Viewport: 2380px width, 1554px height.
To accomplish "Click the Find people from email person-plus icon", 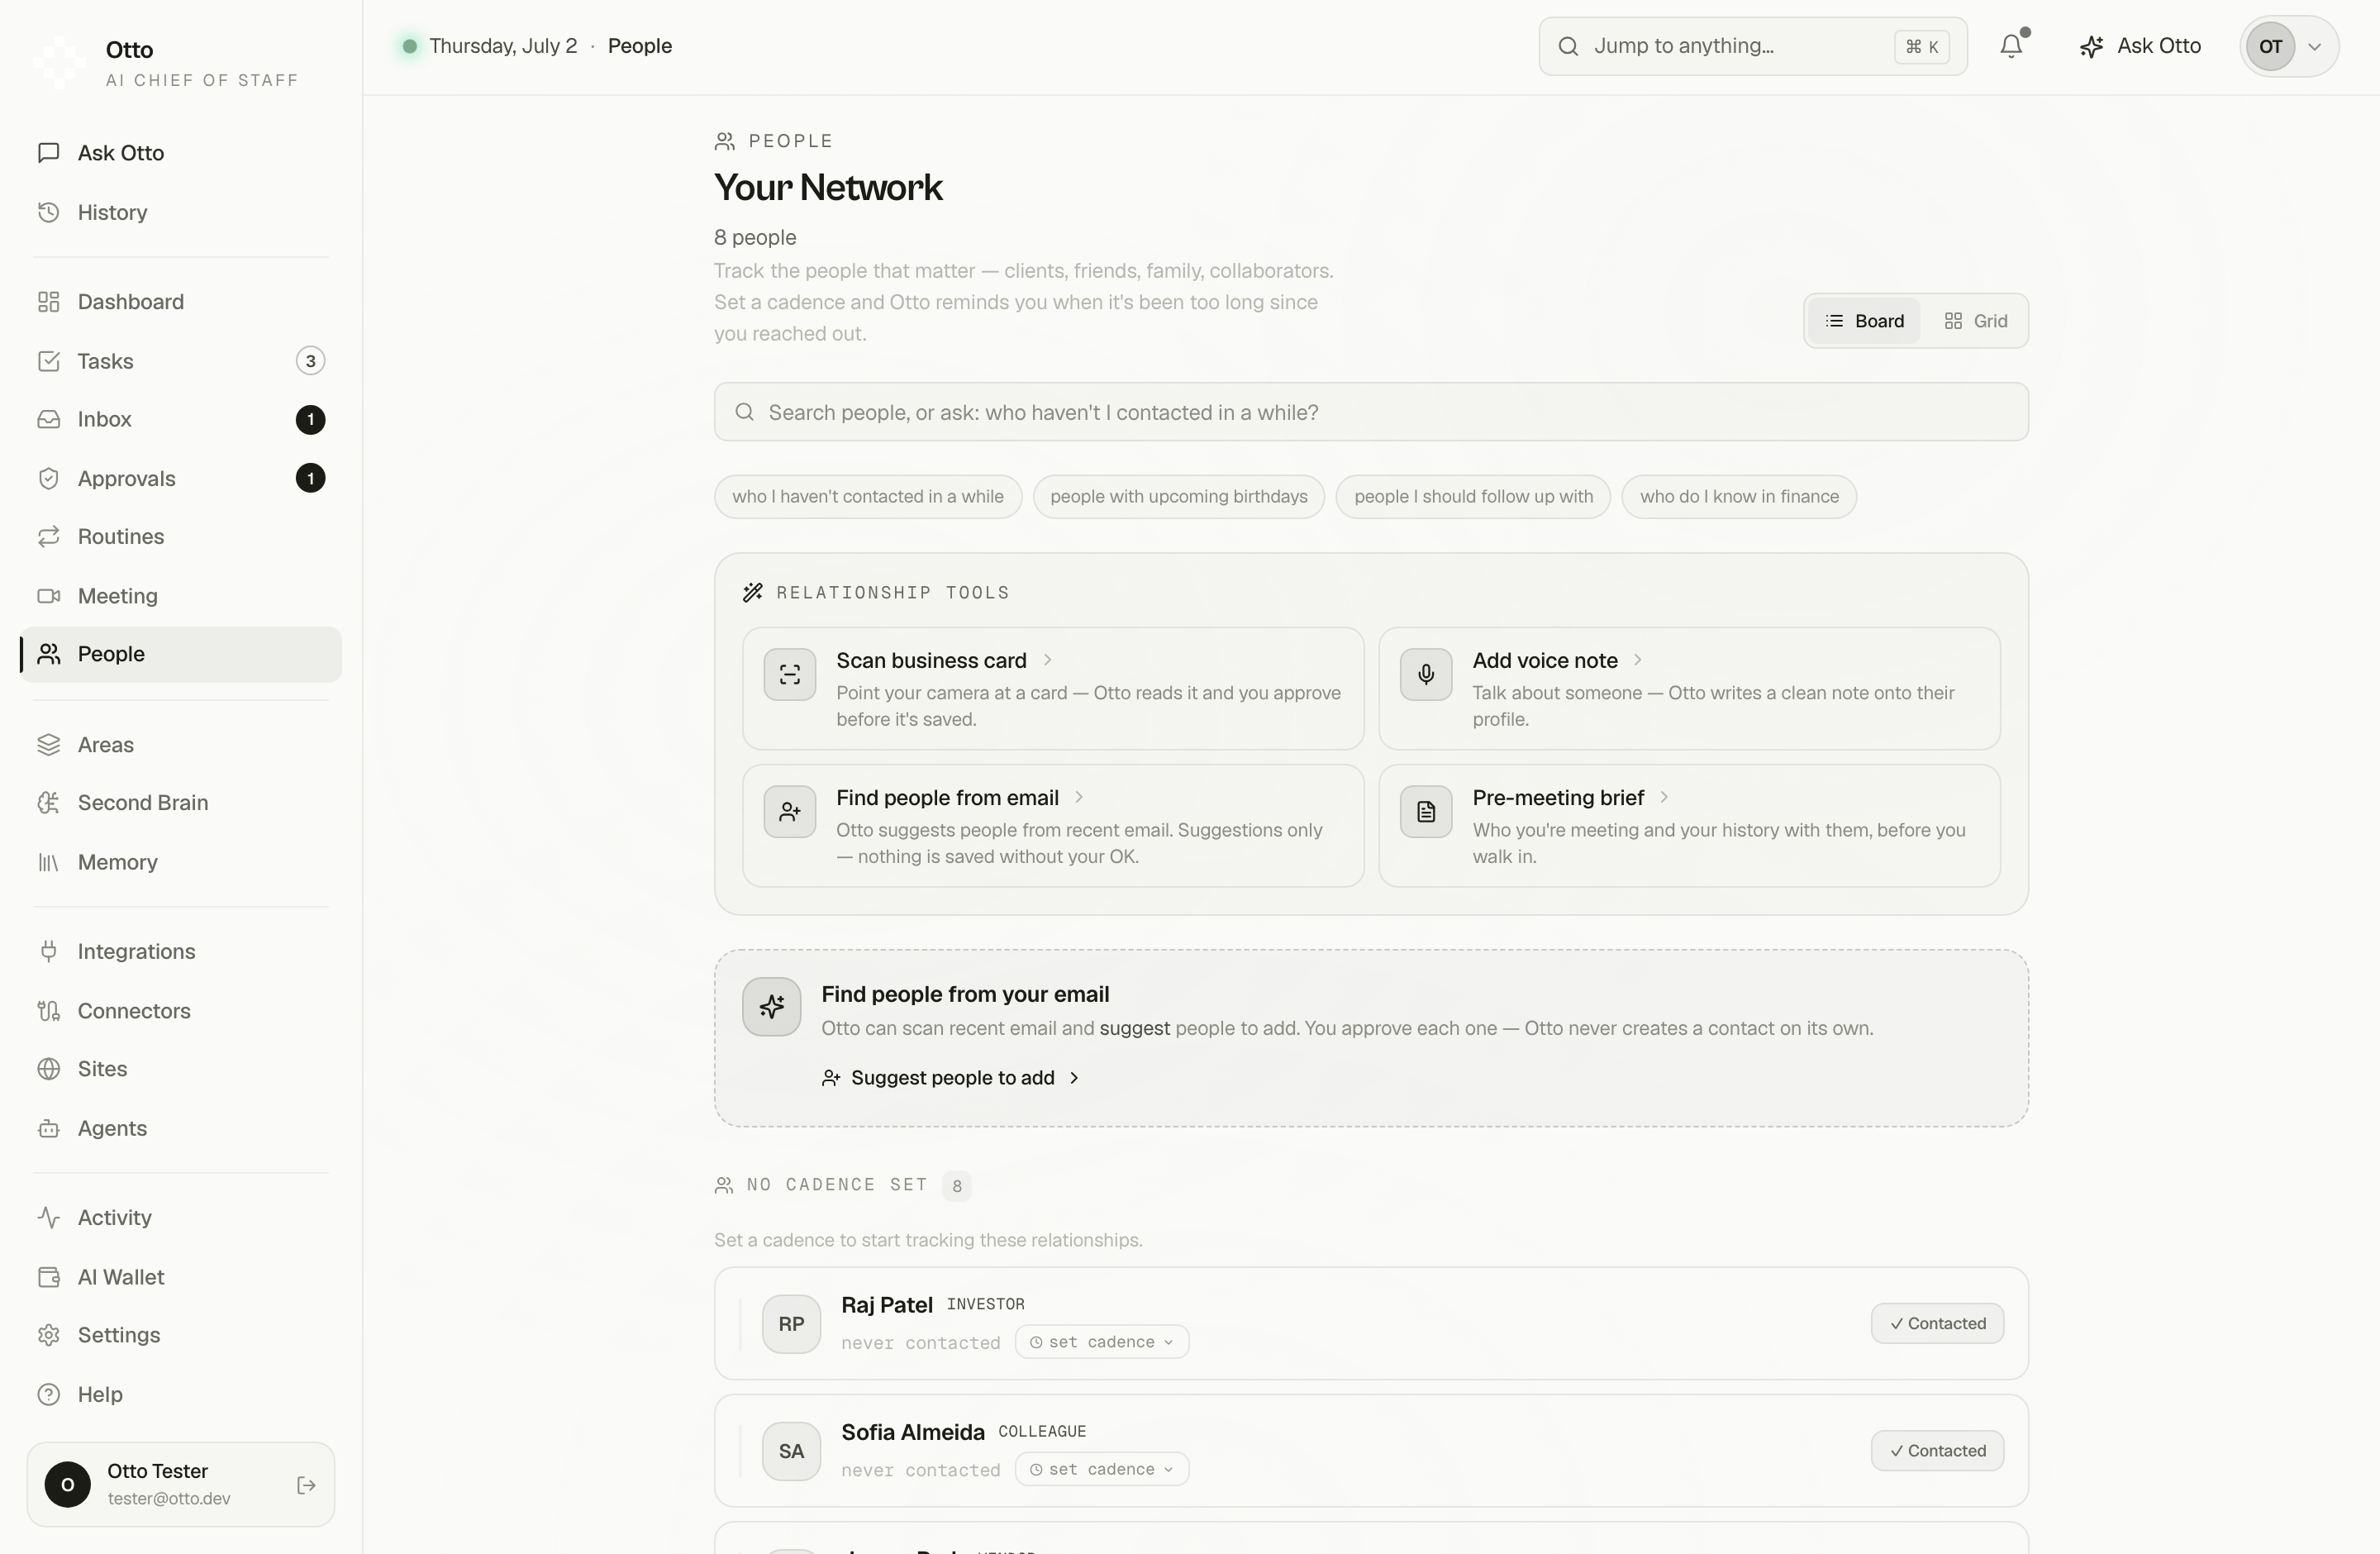I will [x=790, y=812].
